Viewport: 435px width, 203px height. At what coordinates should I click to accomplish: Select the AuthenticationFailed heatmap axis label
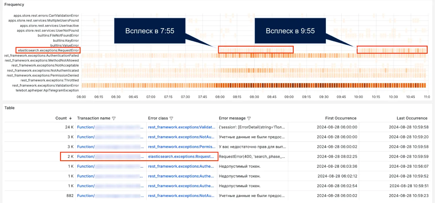[x=41, y=55]
